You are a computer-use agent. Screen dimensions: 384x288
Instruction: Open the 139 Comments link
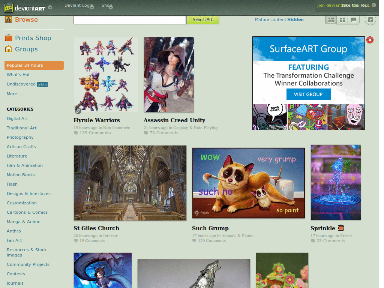click(95, 133)
